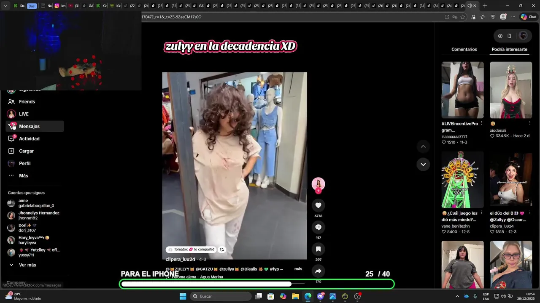Click the TikTok coins icon at top right

click(500, 36)
